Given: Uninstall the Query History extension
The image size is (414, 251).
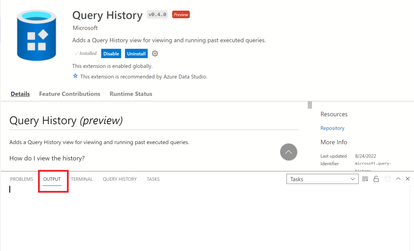Looking at the screenshot, I should click(136, 53).
